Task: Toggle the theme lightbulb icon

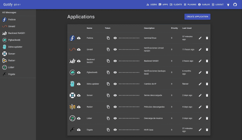Action: (x=228, y=5)
